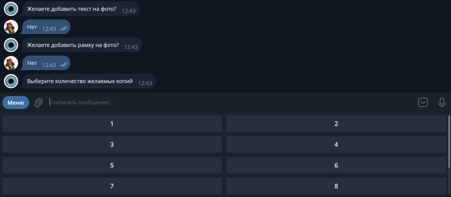
Task: Choose the number 4 keyboard button
Action: click(x=336, y=144)
